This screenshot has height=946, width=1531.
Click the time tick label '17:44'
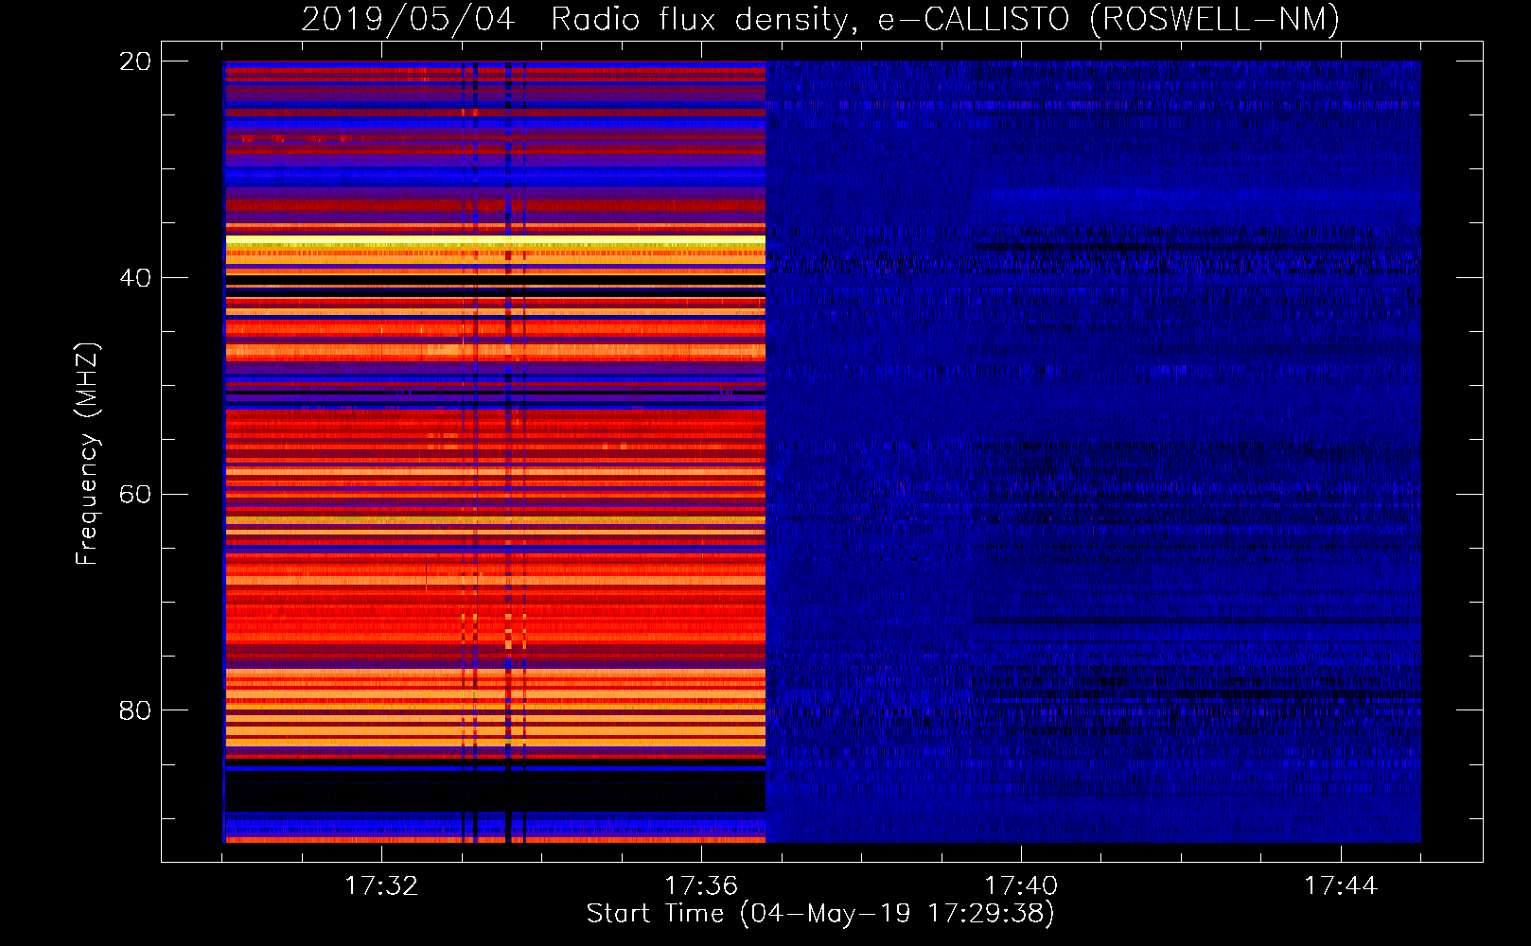pos(1341,886)
